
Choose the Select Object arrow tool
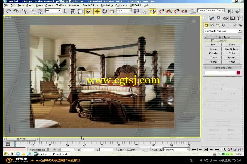point(66,11)
